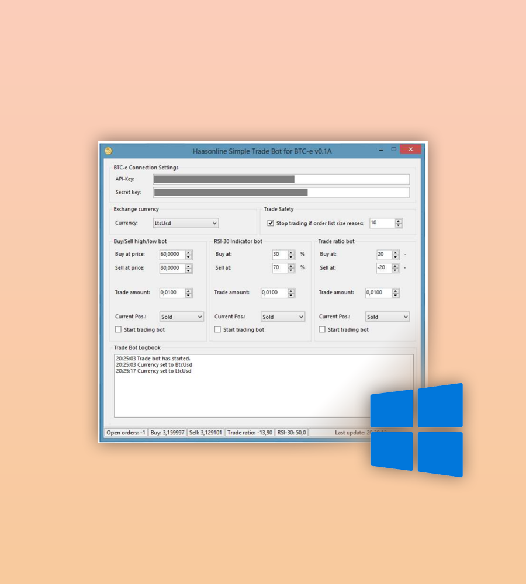The image size is (526, 584).
Task: Increase Trade amount in RSI-30 Indicator bot
Action: click(x=291, y=291)
